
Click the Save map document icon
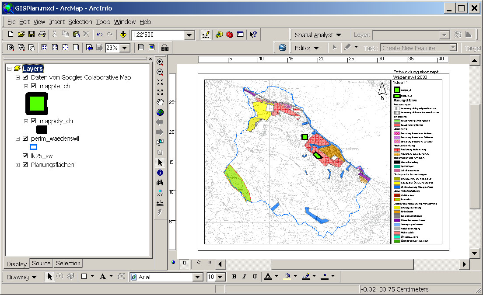tap(31, 34)
